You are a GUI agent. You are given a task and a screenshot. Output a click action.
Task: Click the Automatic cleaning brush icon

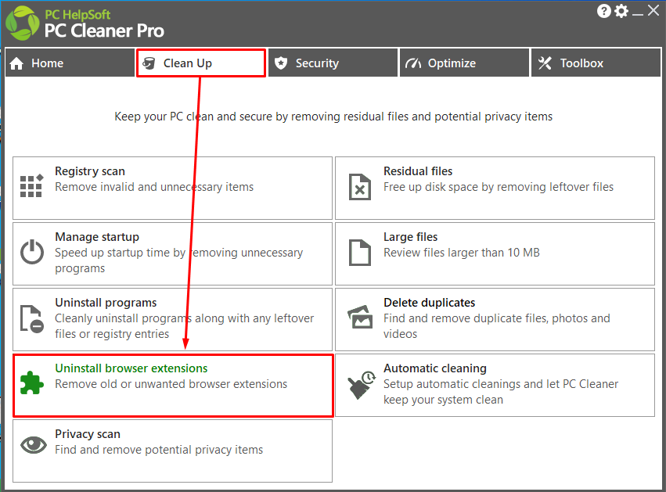tap(362, 385)
